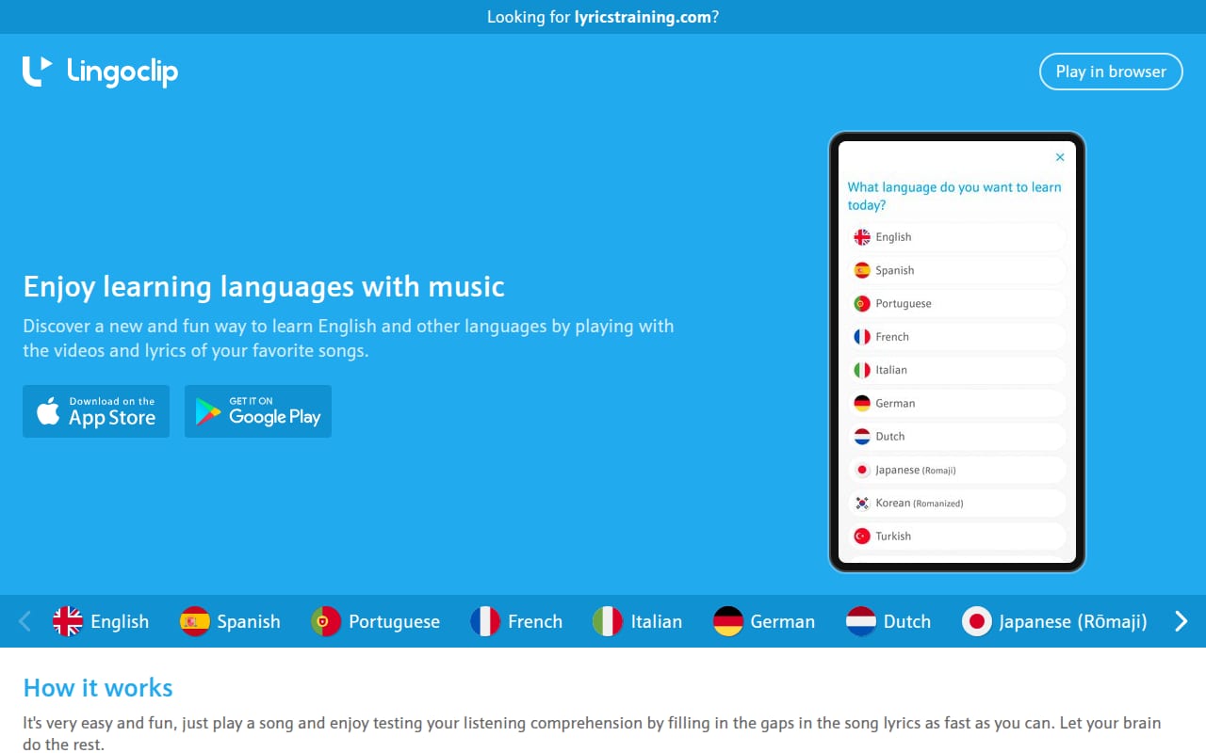The height and width of the screenshot is (753, 1206).
Task: Click the Japan flag in language bar
Action: [x=977, y=621]
